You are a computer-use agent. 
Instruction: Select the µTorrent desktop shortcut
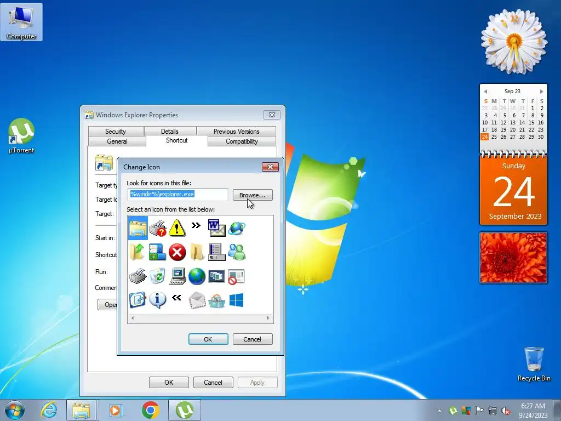[x=21, y=136]
